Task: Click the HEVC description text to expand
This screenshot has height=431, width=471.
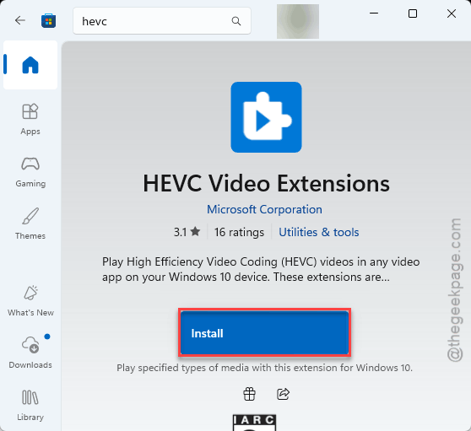Action: tap(261, 269)
